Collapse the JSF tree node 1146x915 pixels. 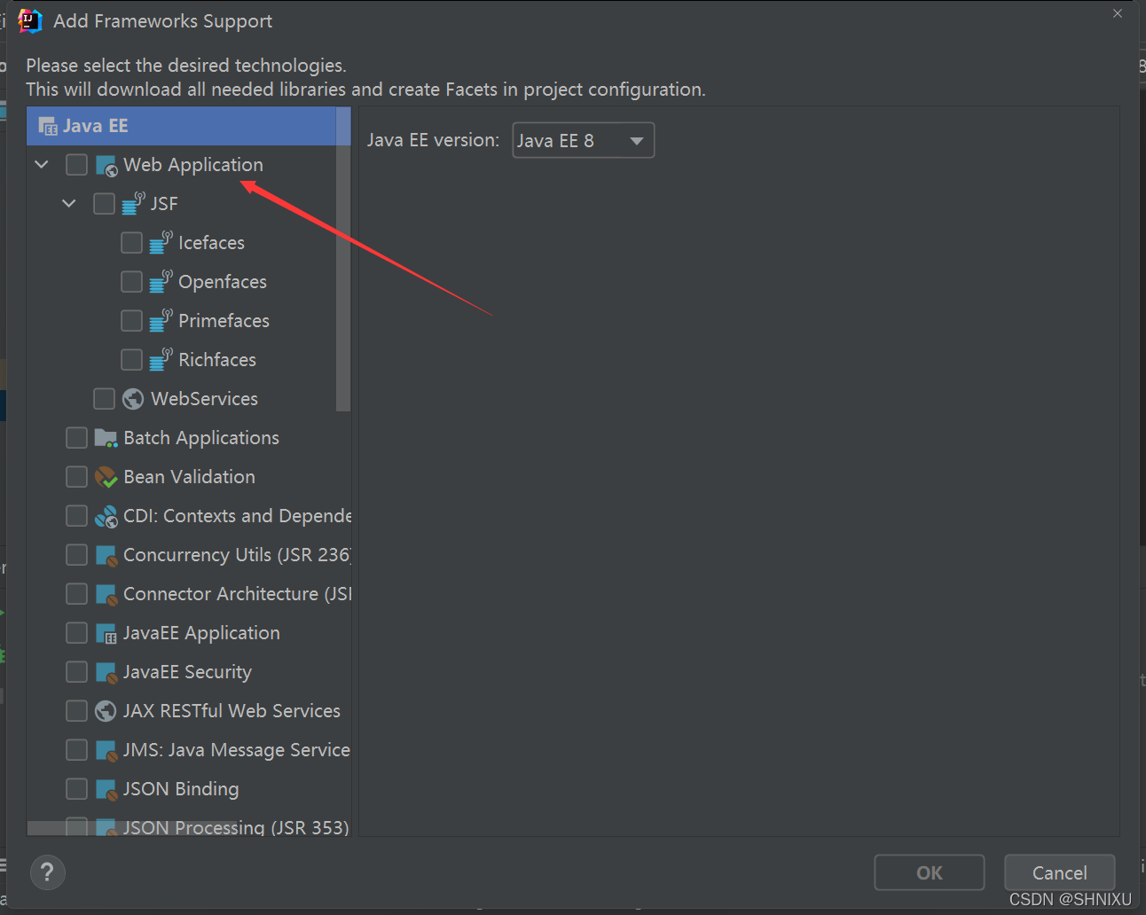coord(69,204)
